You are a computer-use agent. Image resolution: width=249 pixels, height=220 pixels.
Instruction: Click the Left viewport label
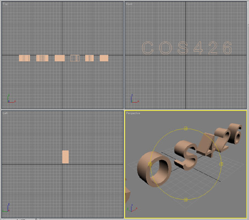(5, 113)
